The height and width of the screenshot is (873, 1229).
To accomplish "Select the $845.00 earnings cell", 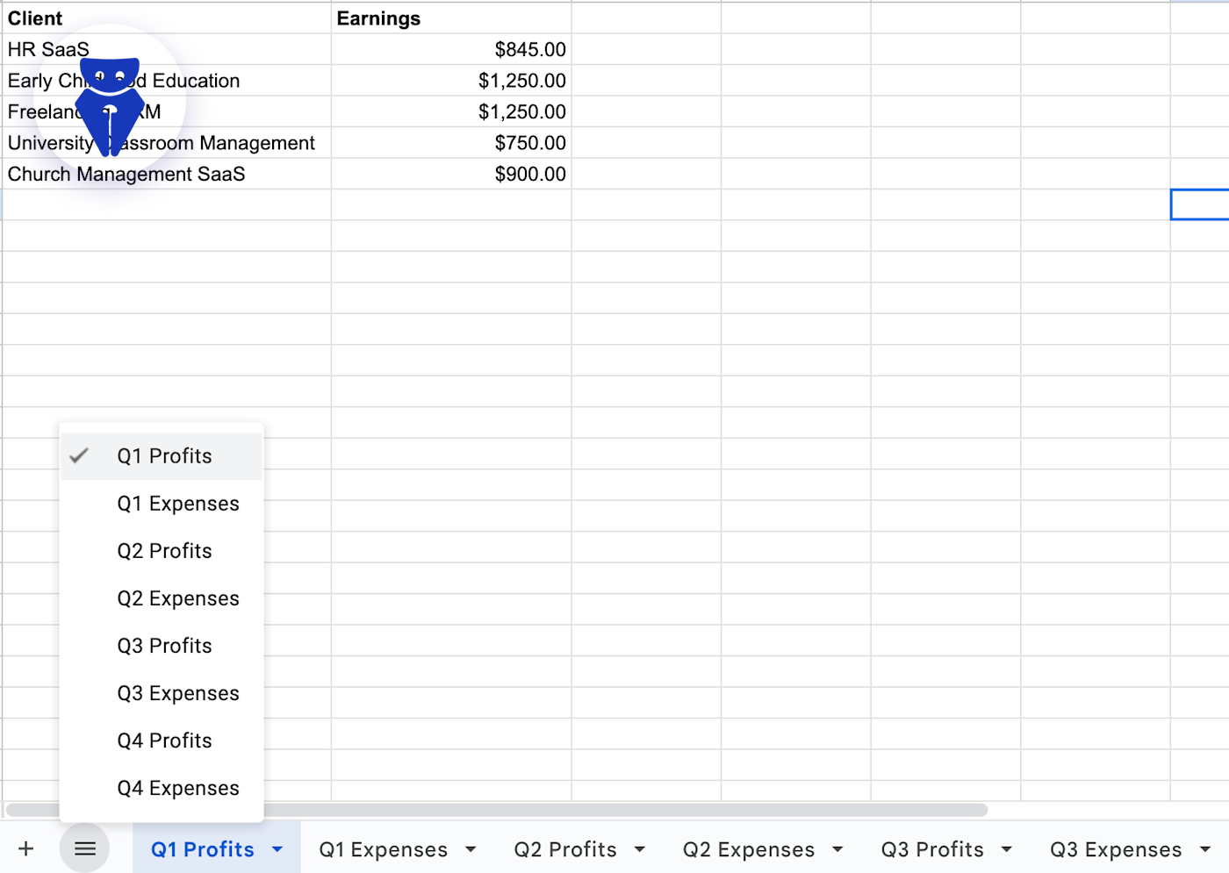I will pos(451,49).
